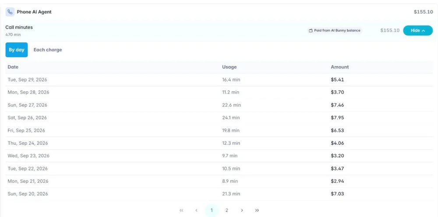Click the 9.7 min usage value

pyautogui.click(x=230, y=156)
